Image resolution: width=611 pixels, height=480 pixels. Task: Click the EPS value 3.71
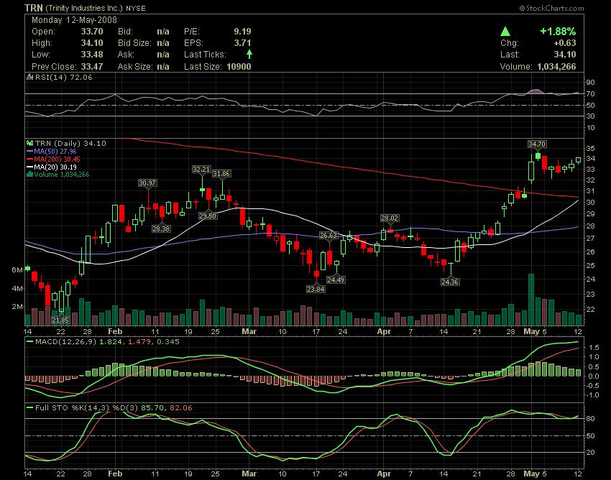click(x=242, y=43)
